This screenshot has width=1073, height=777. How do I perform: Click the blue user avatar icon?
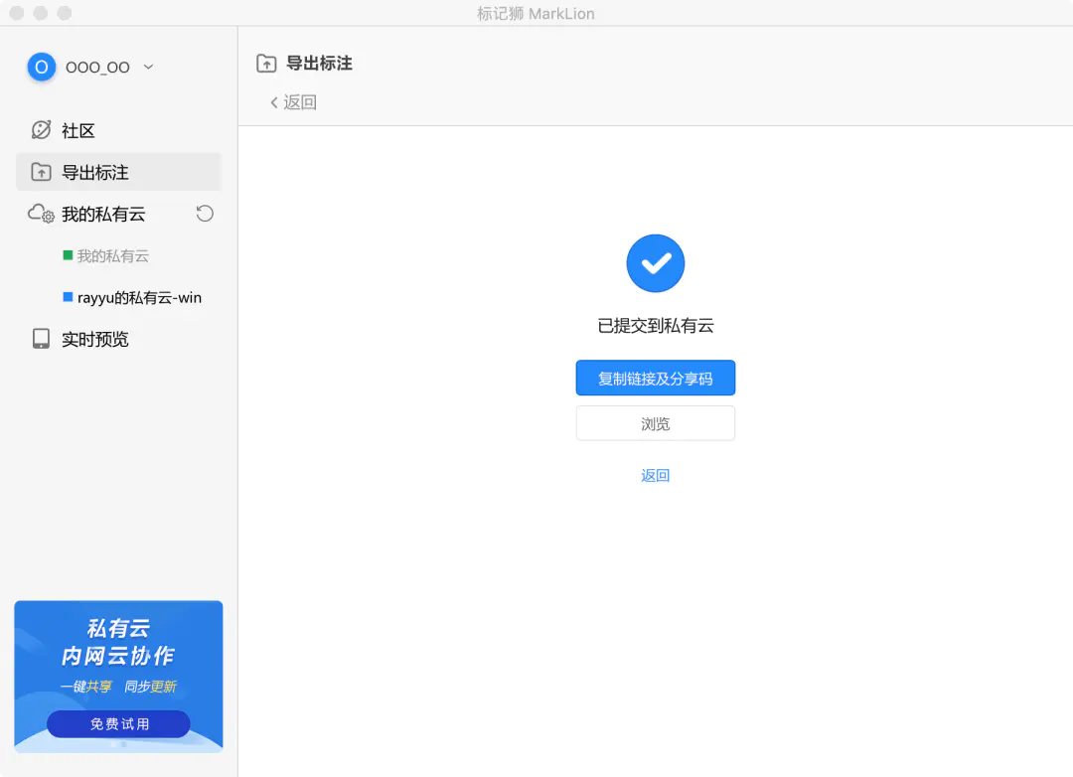(41, 68)
